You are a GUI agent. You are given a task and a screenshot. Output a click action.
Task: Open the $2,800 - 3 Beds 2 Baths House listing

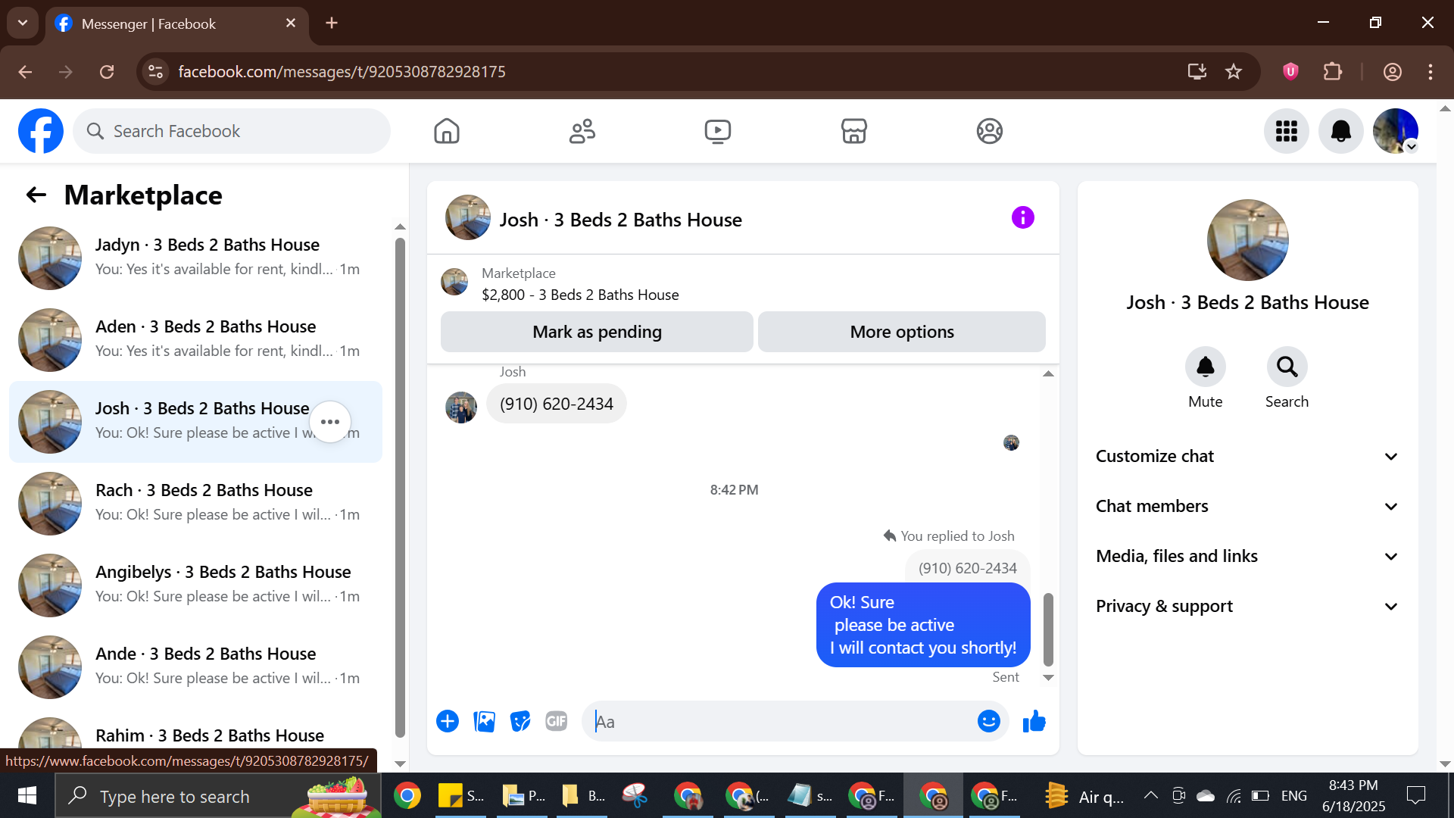[580, 295]
